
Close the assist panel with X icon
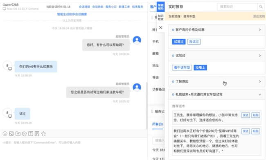coord(161,27)
